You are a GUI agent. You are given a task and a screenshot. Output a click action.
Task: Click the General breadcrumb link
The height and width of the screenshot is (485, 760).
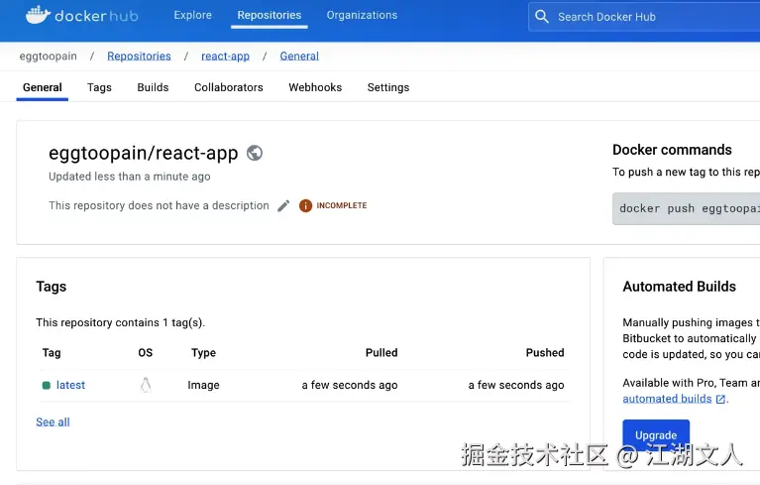299,57
